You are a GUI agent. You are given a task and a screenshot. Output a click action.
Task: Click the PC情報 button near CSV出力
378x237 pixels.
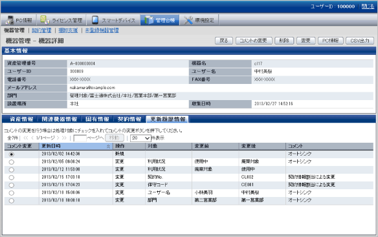pyautogui.click(x=331, y=41)
